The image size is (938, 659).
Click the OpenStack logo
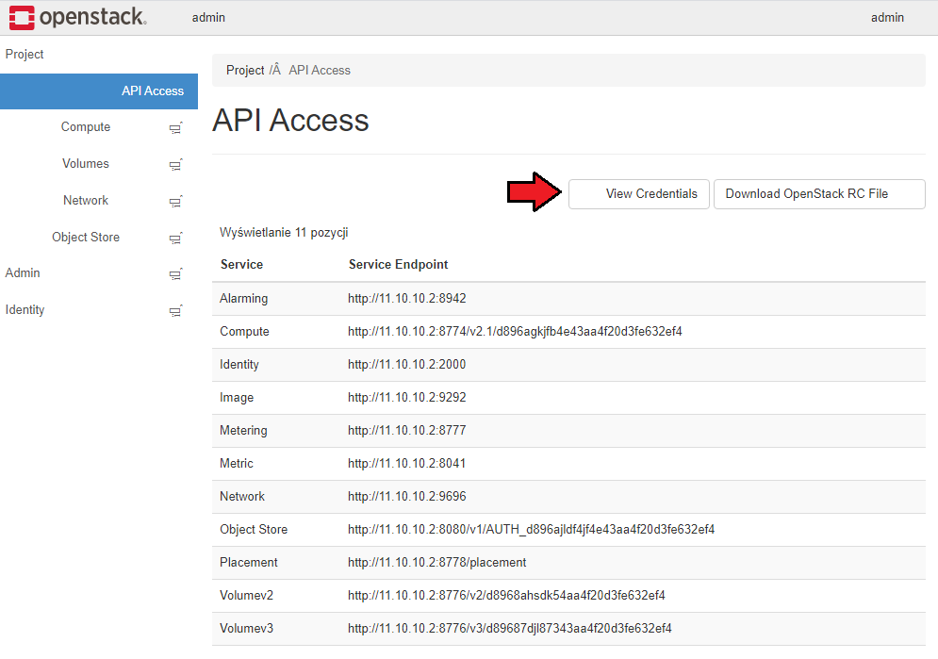coord(77,17)
